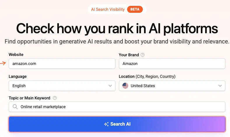
Task: Expand the Location dropdown chevron
Action: click(x=220, y=86)
